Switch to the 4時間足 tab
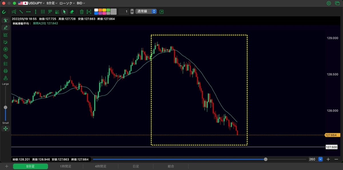Viewport: 343px width, 170px height. pyautogui.click(x=101, y=166)
